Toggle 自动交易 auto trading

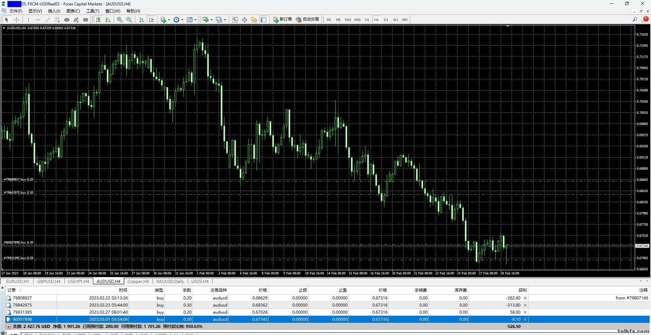click(307, 20)
